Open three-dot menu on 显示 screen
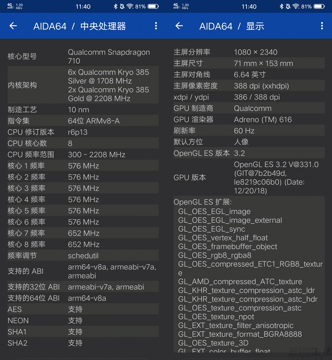332x360 pixels. point(322,26)
